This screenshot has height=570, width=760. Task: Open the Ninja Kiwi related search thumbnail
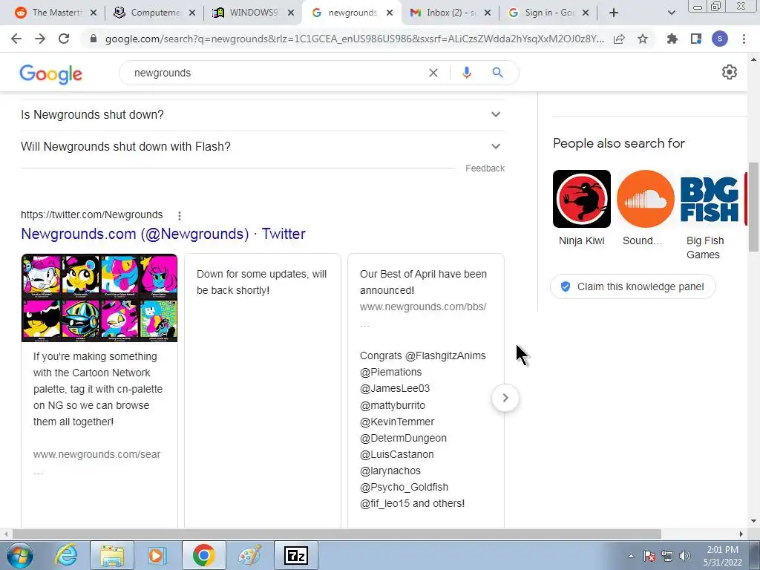pos(582,199)
